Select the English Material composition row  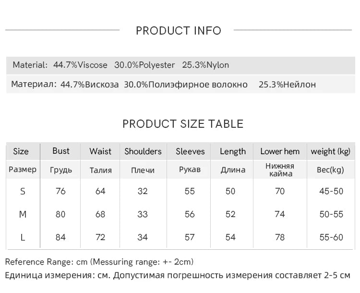click(x=180, y=65)
